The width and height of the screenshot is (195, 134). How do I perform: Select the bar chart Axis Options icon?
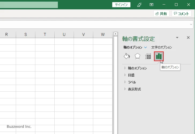tap(159, 56)
